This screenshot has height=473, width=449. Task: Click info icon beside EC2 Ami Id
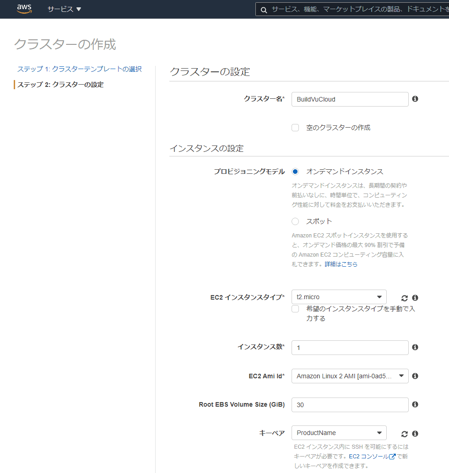pos(415,376)
